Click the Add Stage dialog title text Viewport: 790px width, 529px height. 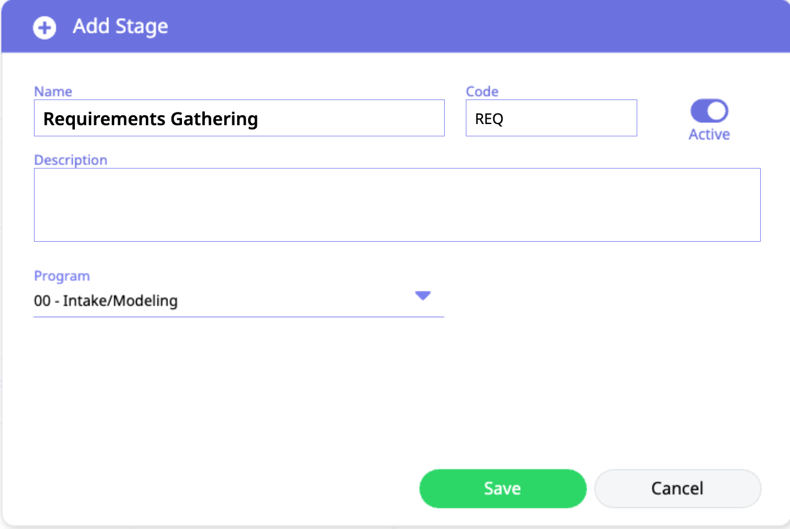[120, 26]
